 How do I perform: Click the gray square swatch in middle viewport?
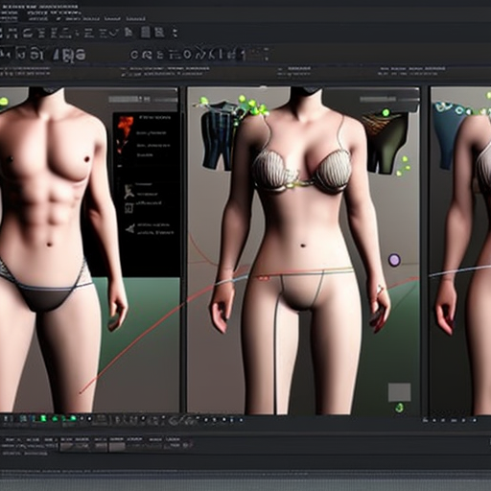tap(399, 392)
